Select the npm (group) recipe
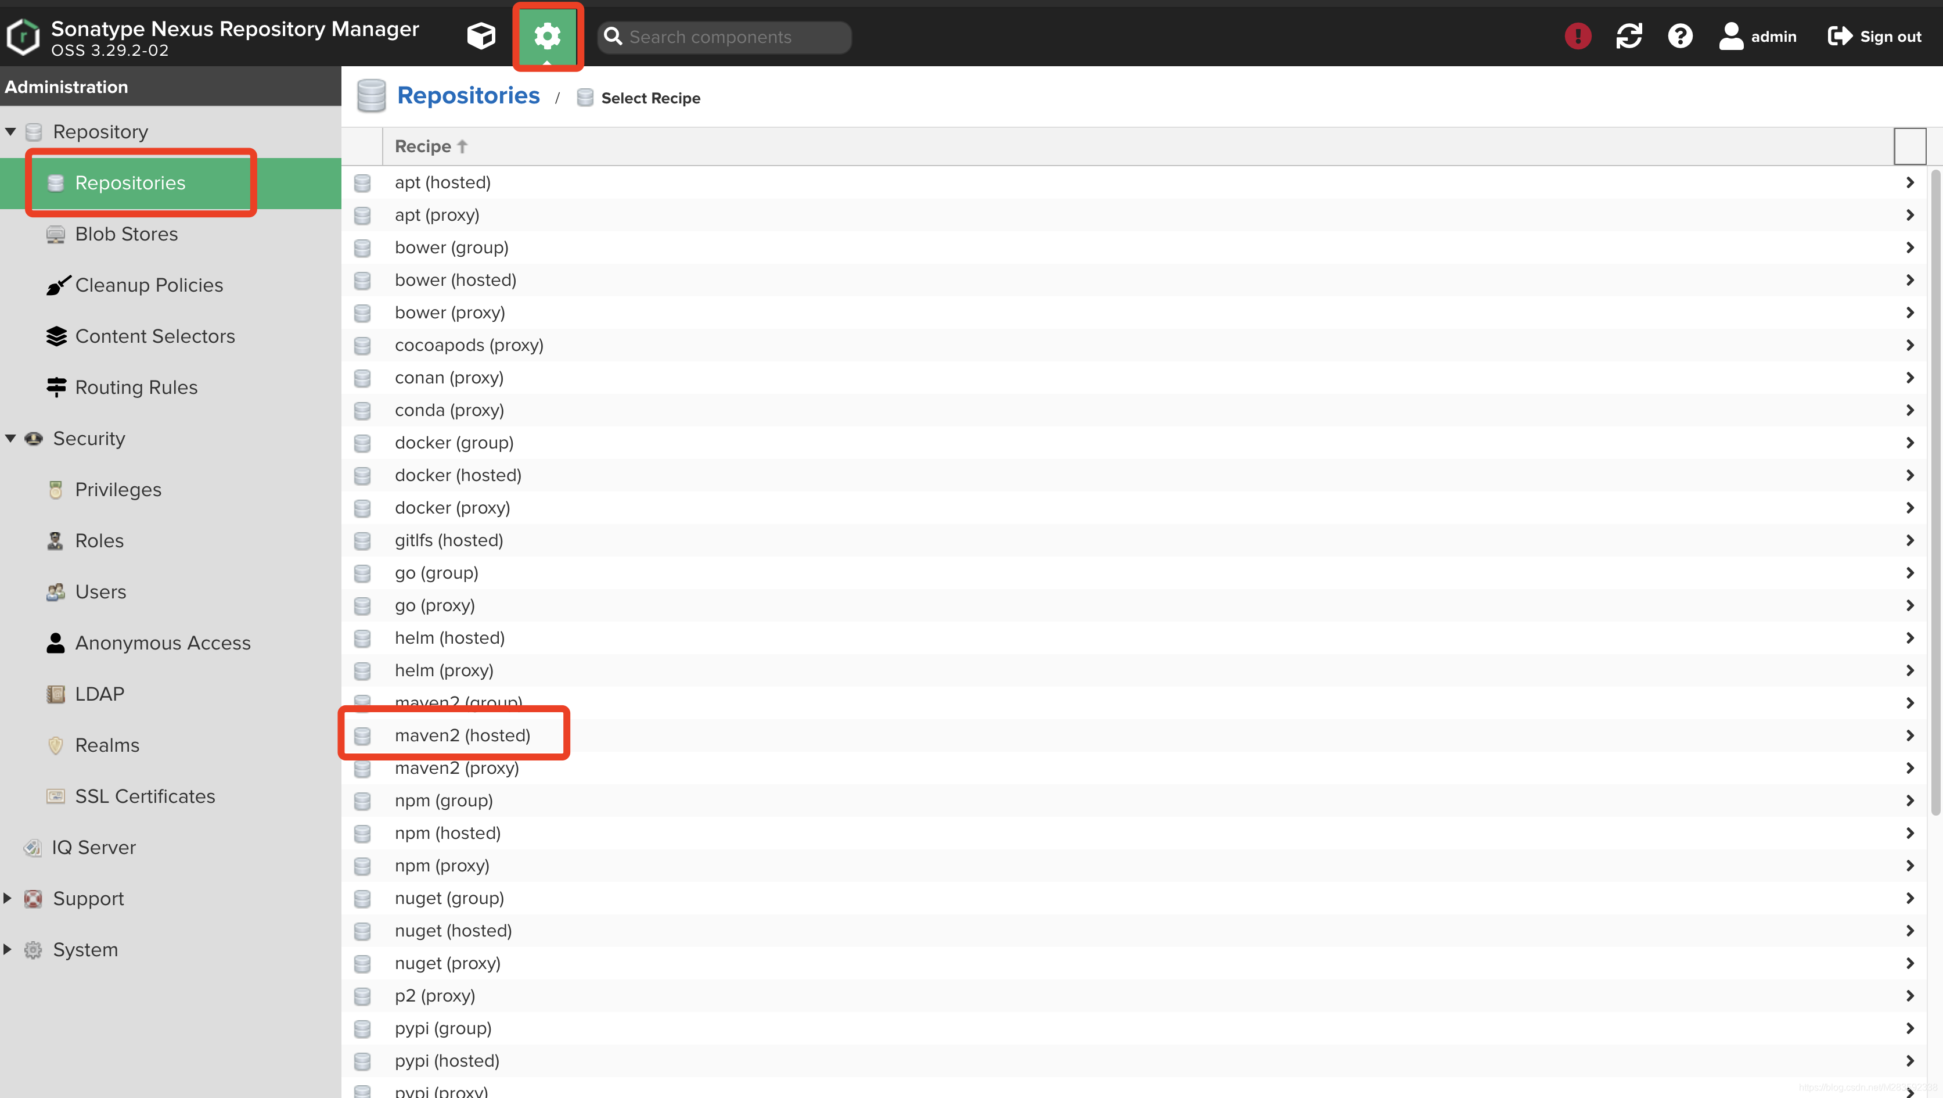This screenshot has height=1098, width=1943. tap(1135, 801)
